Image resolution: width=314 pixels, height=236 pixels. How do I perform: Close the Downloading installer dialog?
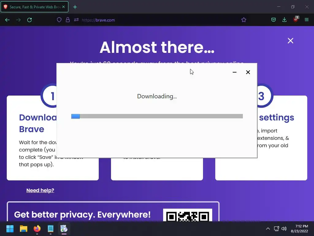[248, 72]
